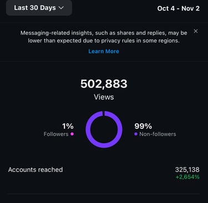Select the Oct 4 - Nov 2 date range
This screenshot has width=208, height=203.
coord(179,8)
